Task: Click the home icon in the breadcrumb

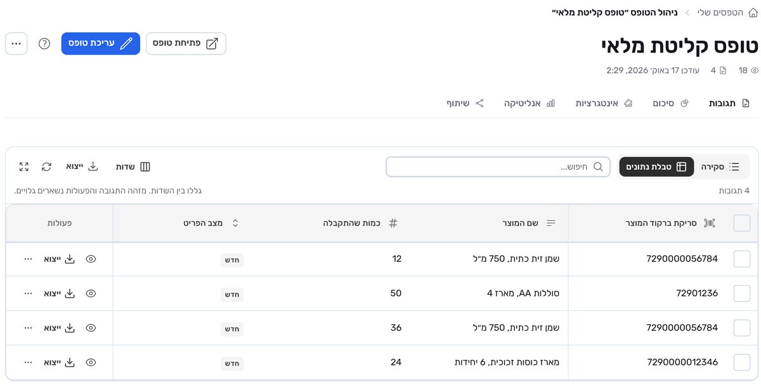Action: point(753,12)
